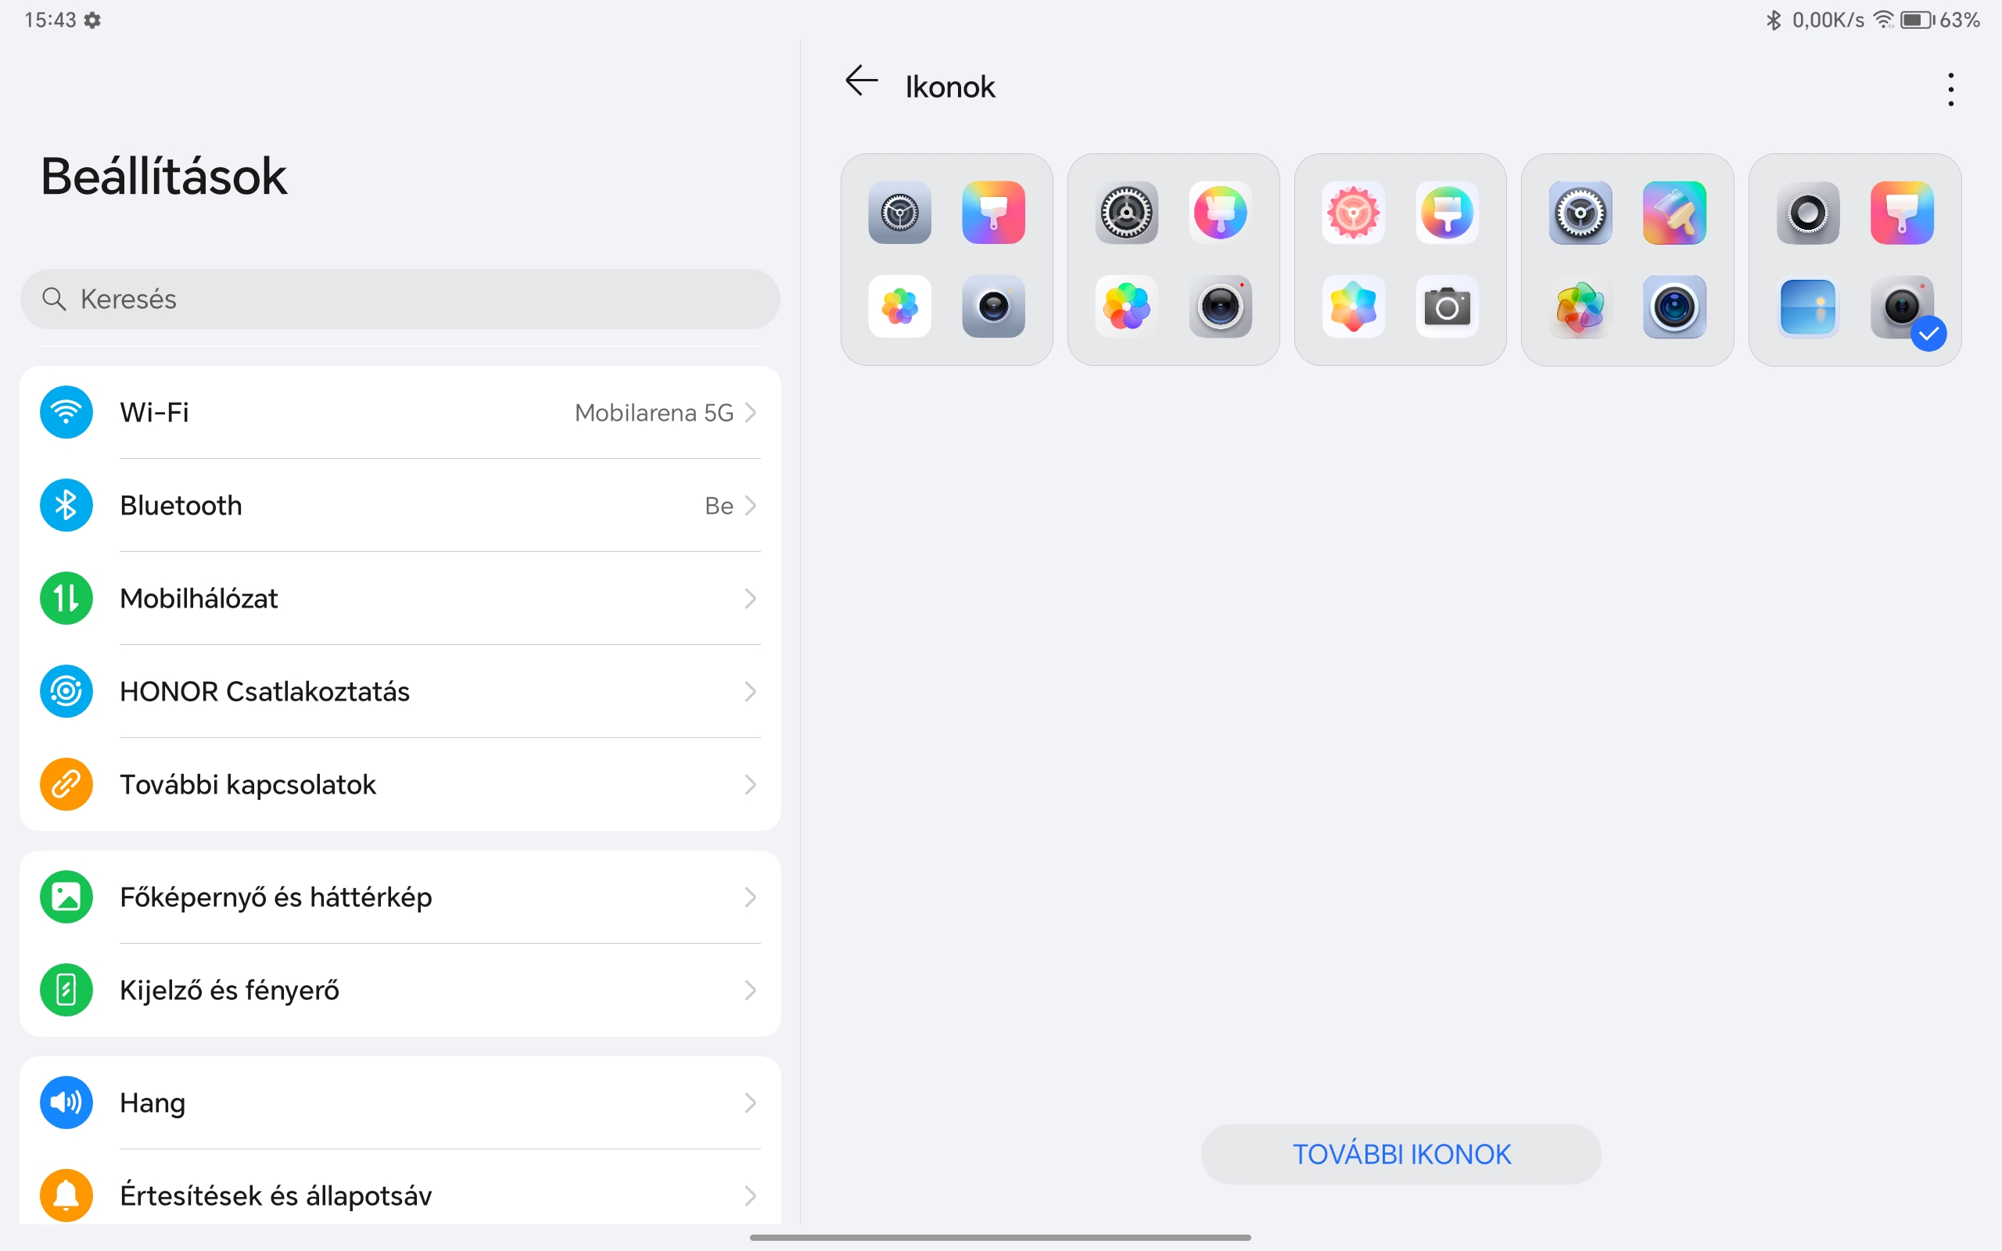The width and height of the screenshot is (2002, 1251).
Task: Click the Mobilhálózat green arrows icon
Action: (66, 598)
